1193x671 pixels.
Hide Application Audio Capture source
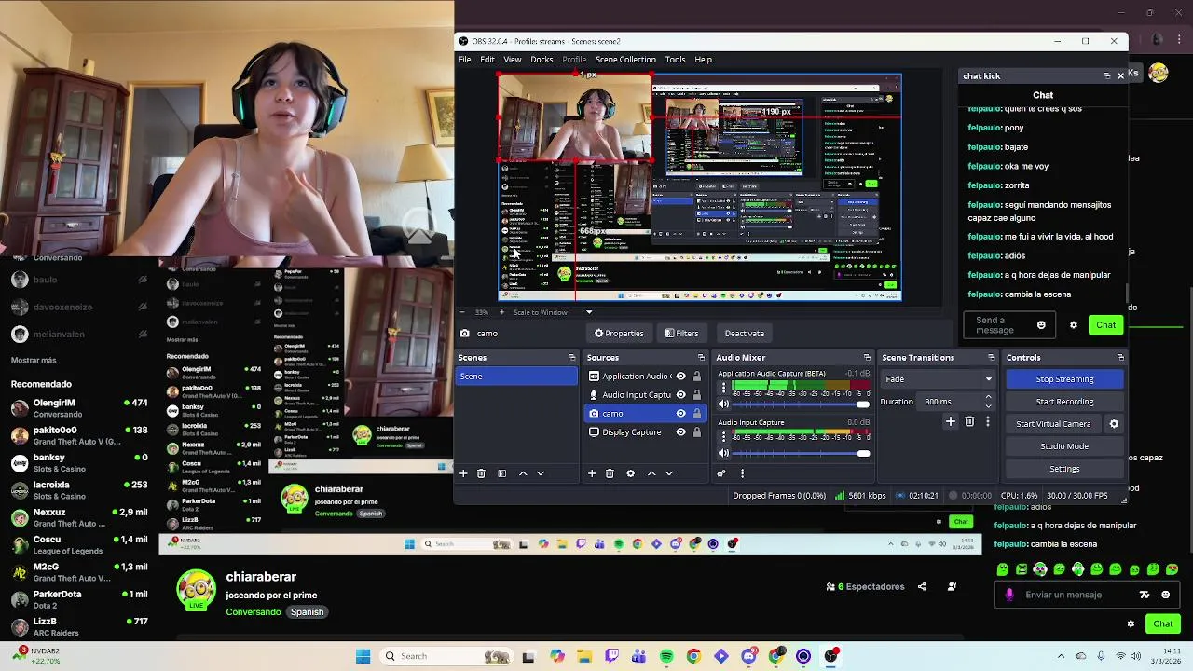(x=681, y=377)
